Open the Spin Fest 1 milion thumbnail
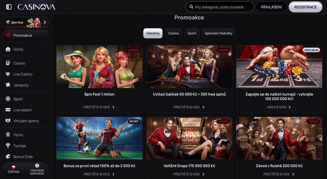Screen dimensions: 327x179 (x=99, y=67)
